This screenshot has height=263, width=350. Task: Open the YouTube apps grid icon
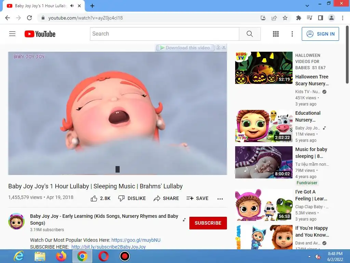pyautogui.click(x=276, y=34)
